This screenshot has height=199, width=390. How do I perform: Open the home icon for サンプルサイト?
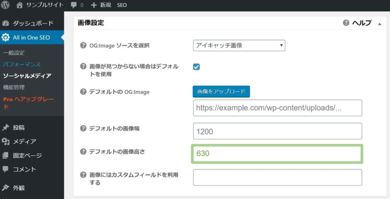pos(19,5)
